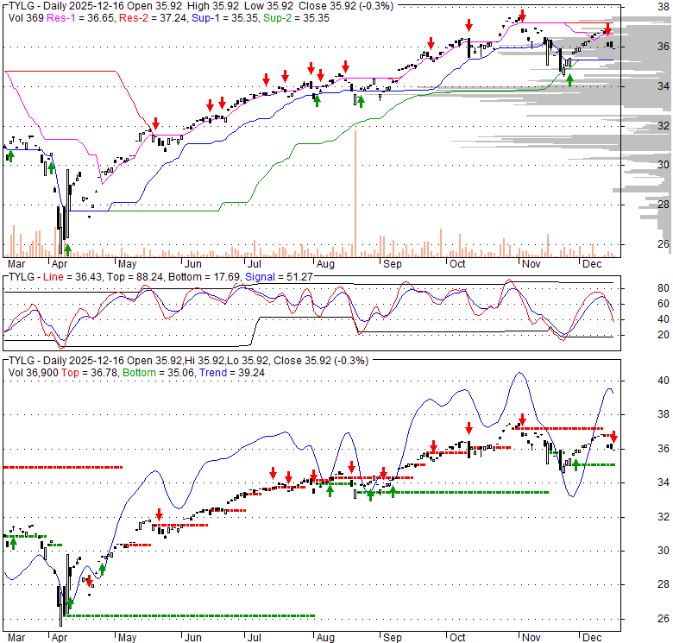
Task: Click the red arrow in late April on the bottom chart
Action: tap(89, 582)
